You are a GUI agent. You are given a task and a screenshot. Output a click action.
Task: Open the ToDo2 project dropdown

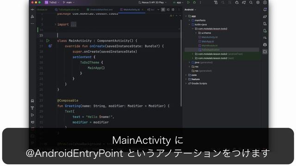[52, 2]
